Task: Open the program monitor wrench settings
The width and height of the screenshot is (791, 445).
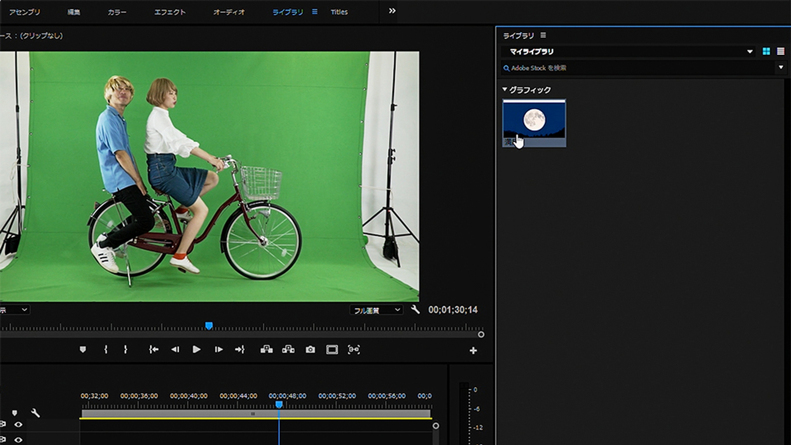Action: coord(415,310)
